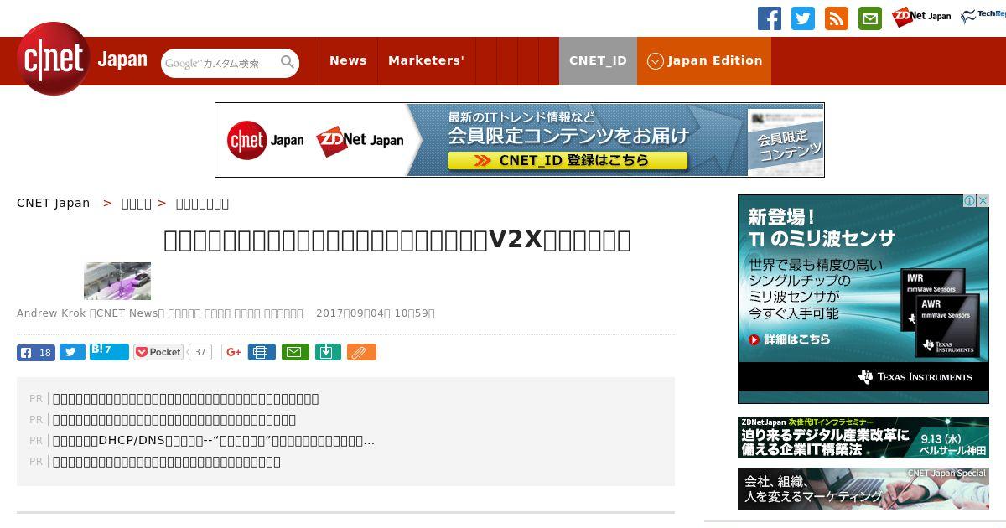Click the teal download/clip article icon
The width and height of the screenshot is (1006, 528).
(x=328, y=352)
